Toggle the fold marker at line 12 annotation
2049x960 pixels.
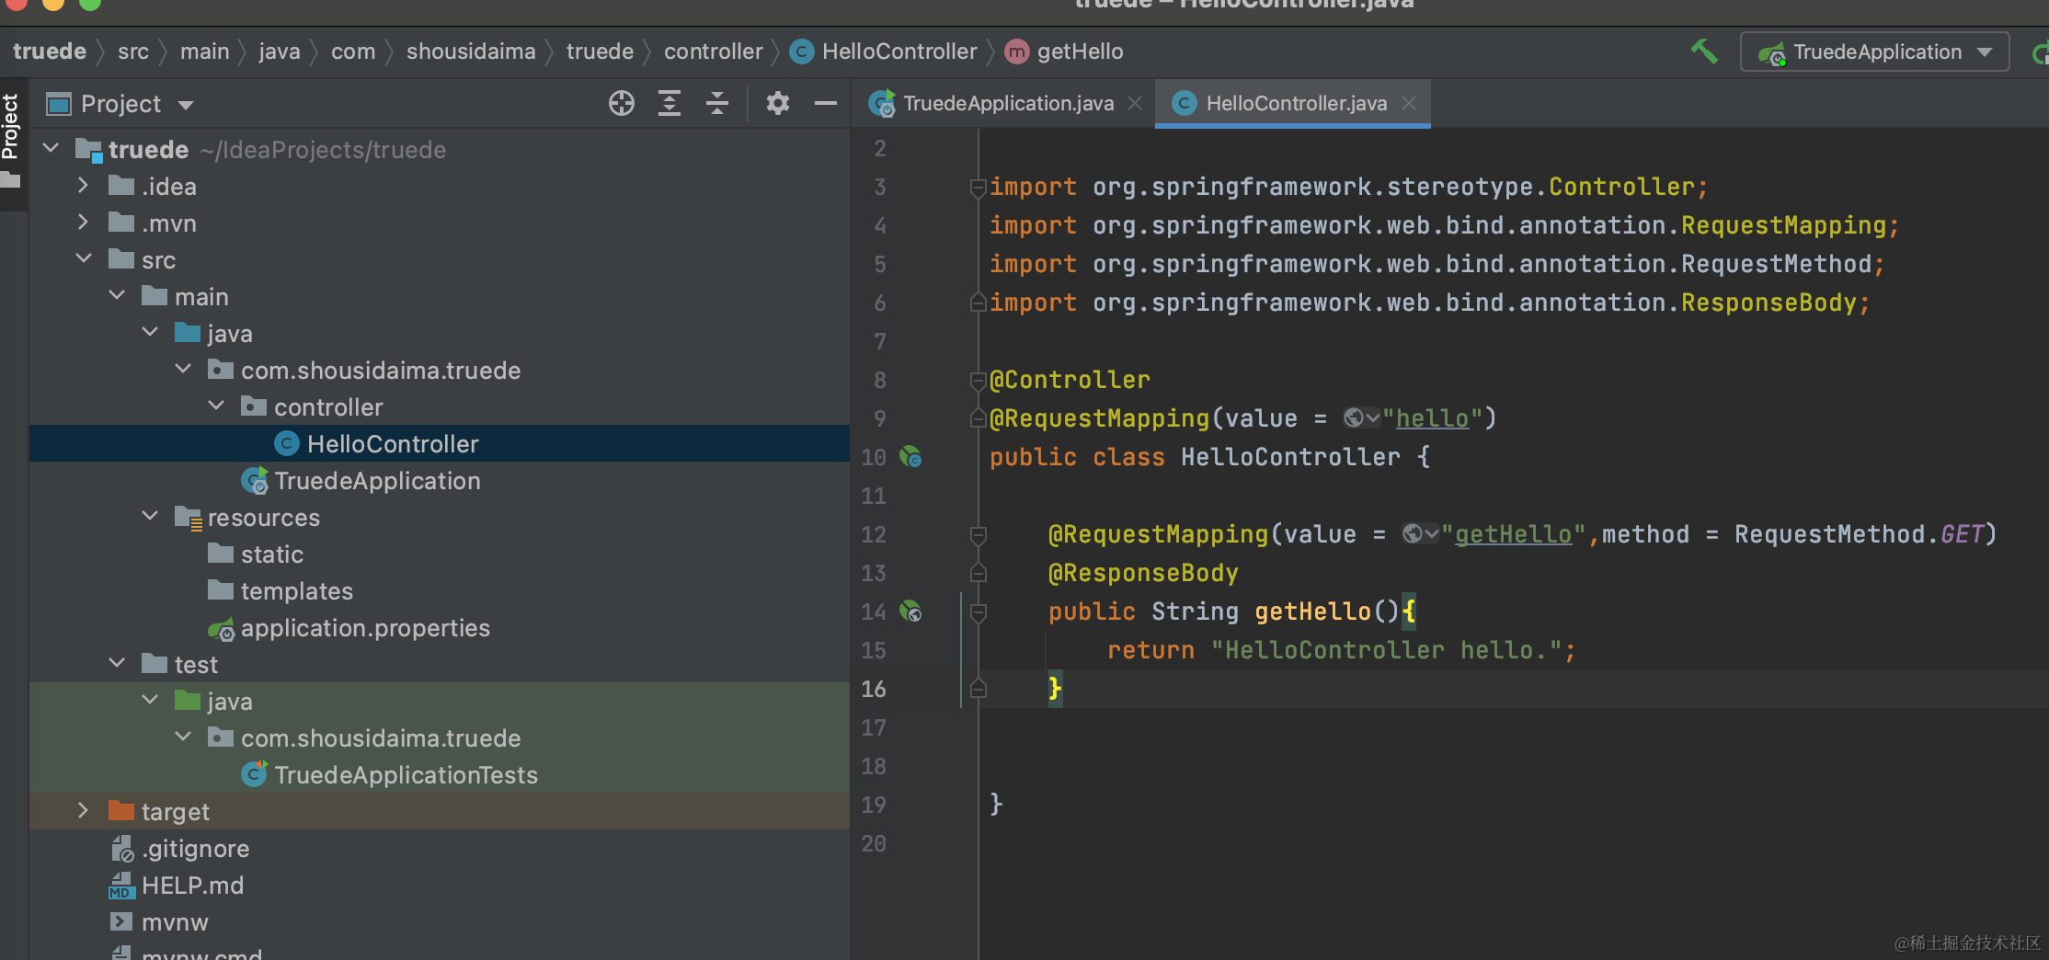pyautogui.click(x=978, y=535)
